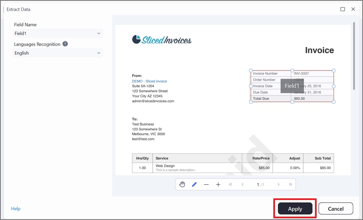
Task: Maximize the Extract Data dialog
Action: (x=343, y=9)
